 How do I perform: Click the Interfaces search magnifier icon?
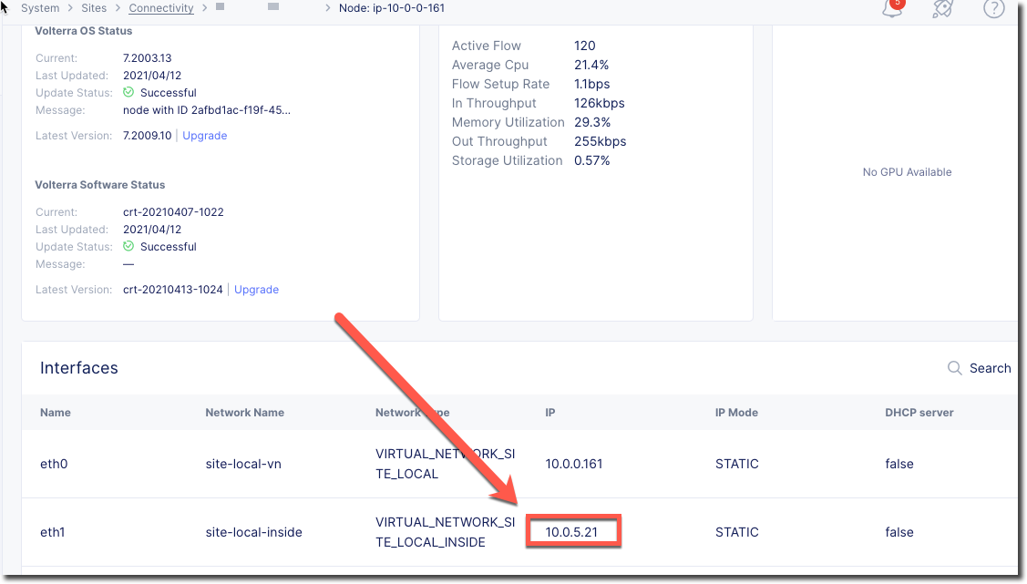[955, 368]
